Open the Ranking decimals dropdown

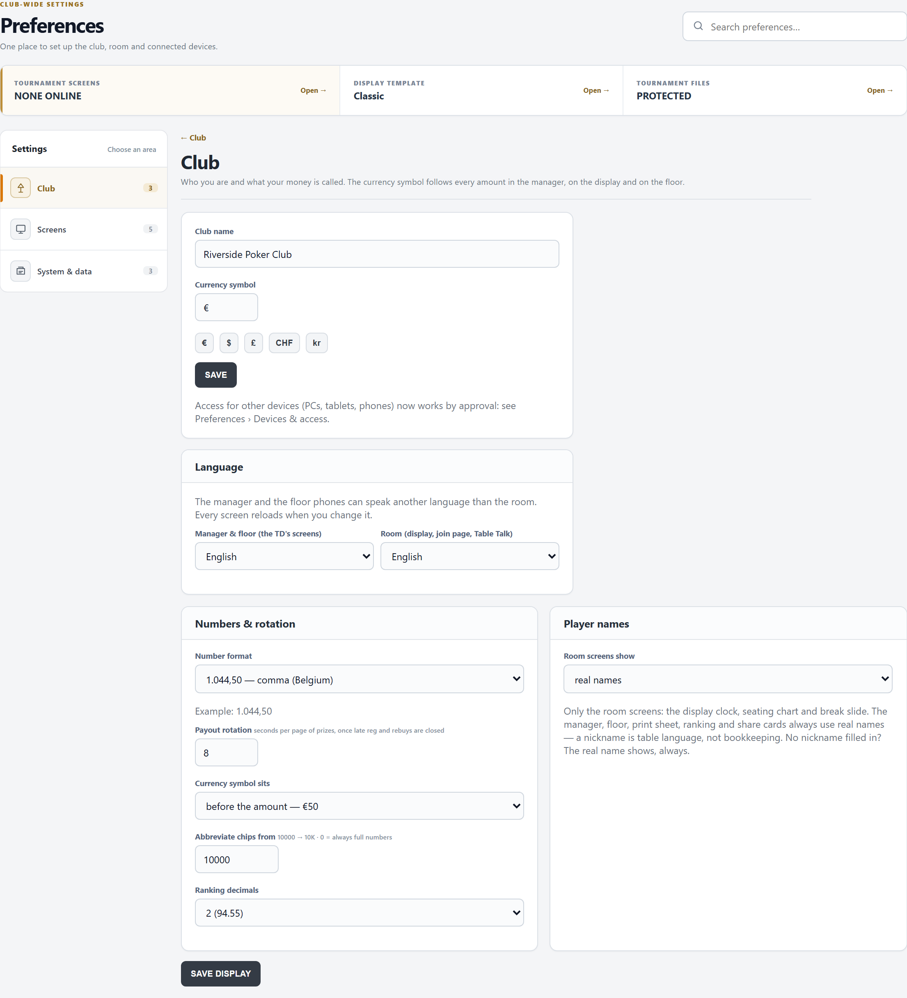[x=359, y=913]
